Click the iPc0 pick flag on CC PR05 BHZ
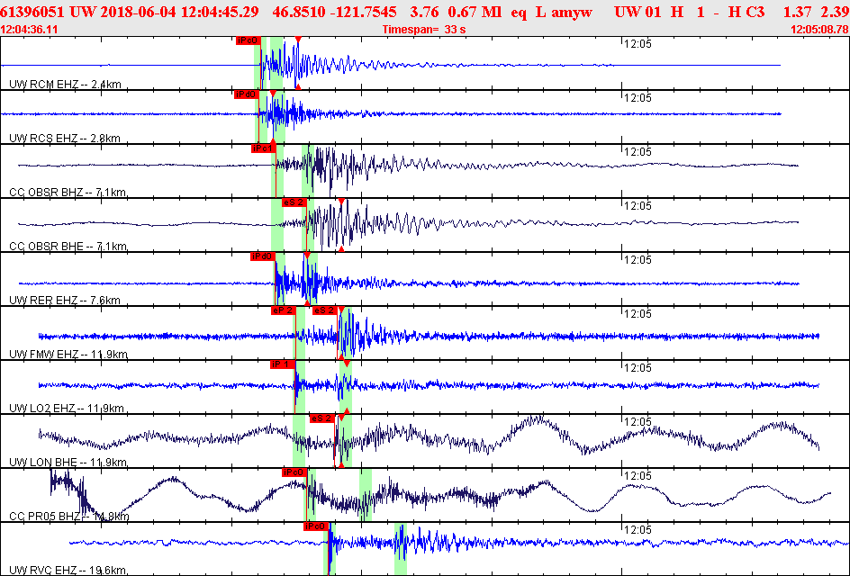Screen dimensions: 850x576 pos(294,471)
